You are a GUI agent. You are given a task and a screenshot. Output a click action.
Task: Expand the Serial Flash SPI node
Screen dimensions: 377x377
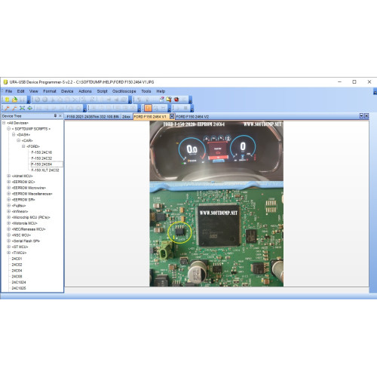[8, 241]
